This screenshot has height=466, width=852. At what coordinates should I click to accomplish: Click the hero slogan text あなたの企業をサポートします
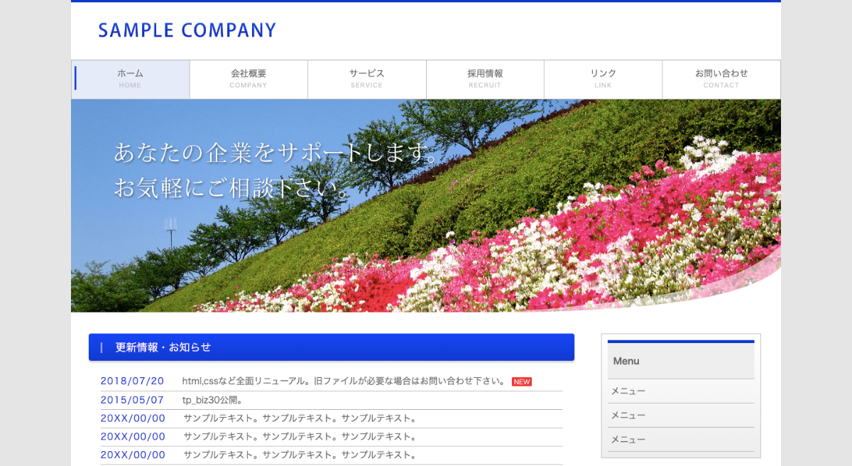coord(277,153)
